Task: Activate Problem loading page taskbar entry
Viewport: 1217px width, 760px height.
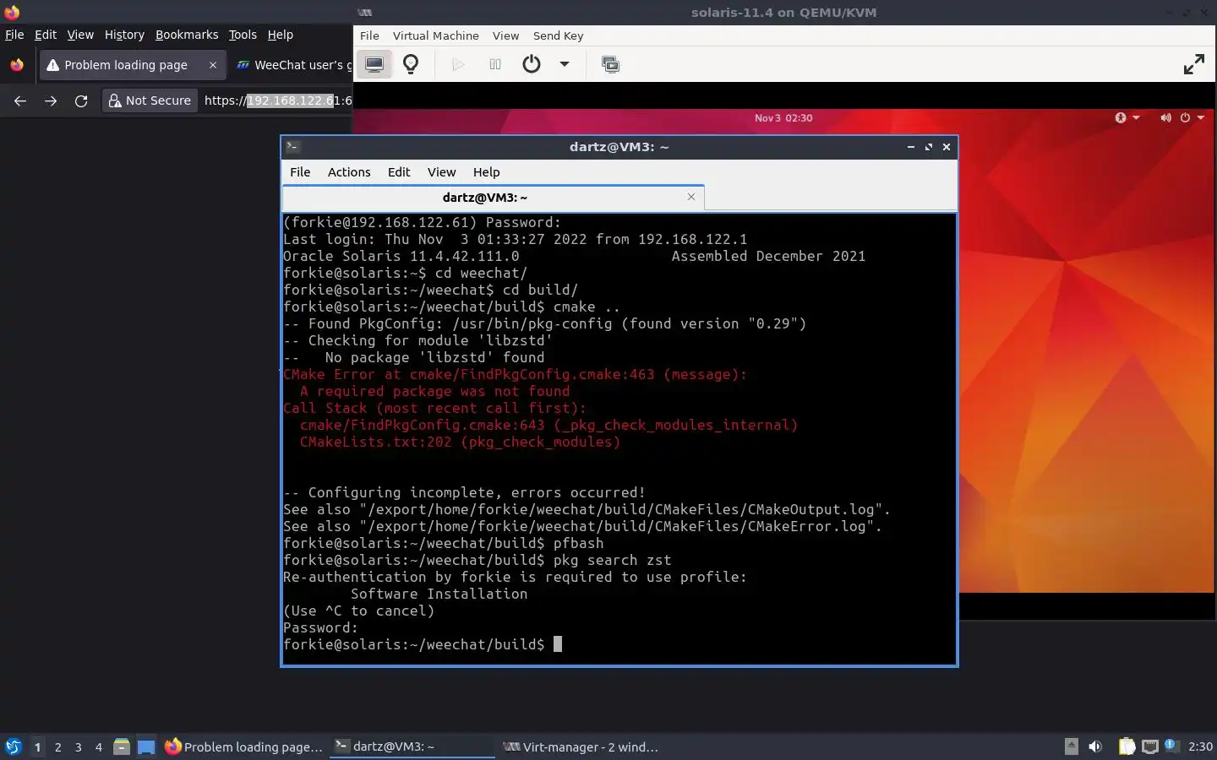Action: coord(244,746)
